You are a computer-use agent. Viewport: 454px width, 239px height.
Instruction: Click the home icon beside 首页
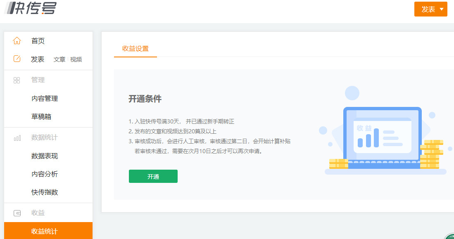coord(17,41)
